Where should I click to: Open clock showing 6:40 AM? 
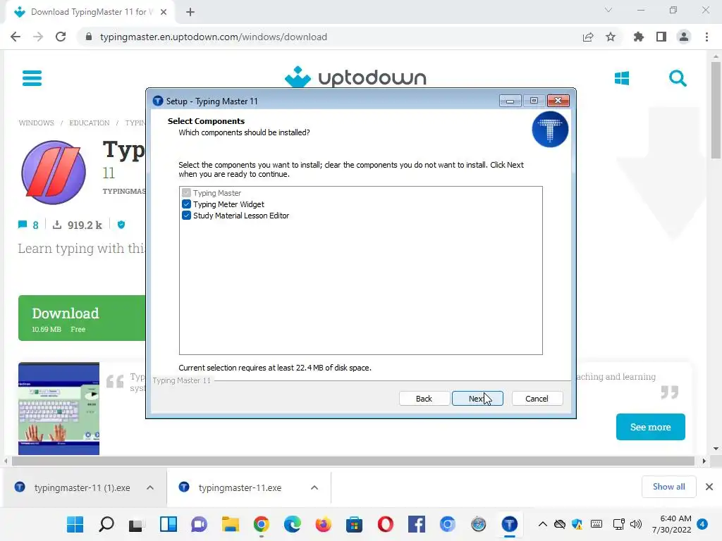point(672,524)
